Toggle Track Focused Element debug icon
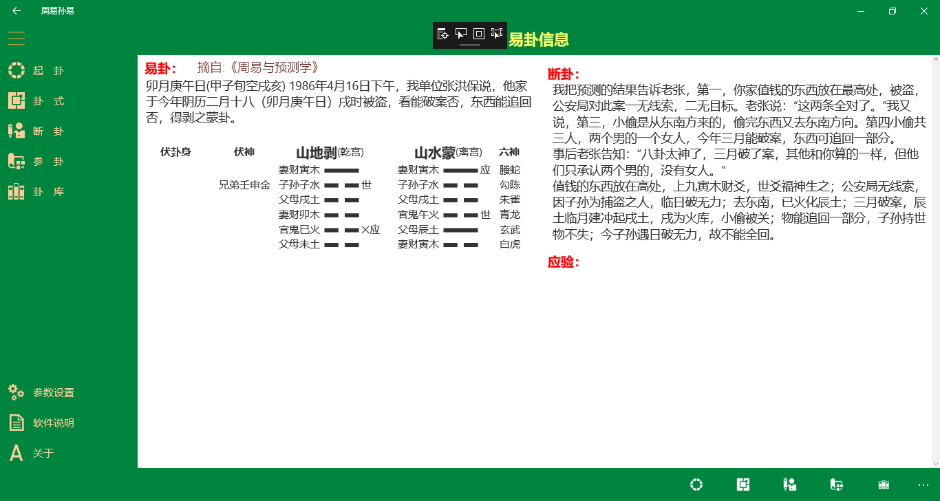Viewport: 940px width, 501px height. pos(497,34)
